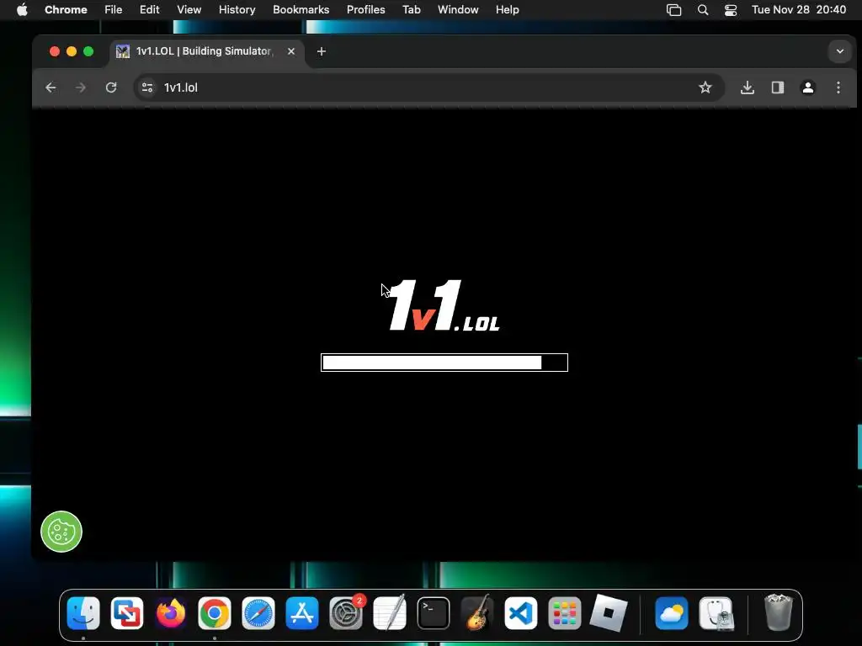The height and width of the screenshot is (646, 862).
Task: Open a new tab with plus button
Action: (322, 51)
